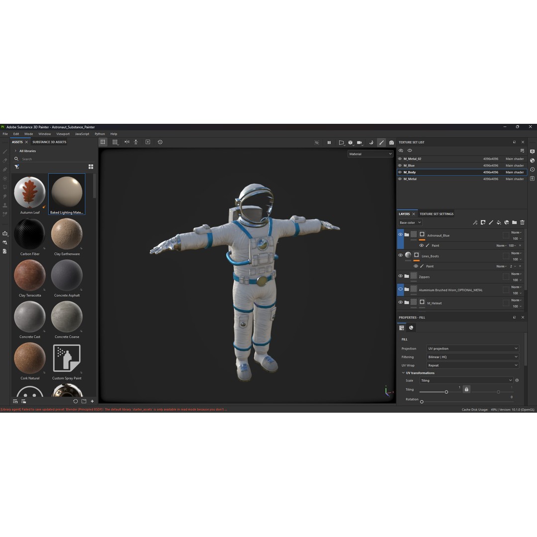Viewport: 537px width, 537px height.
Task: Open the assets filter funnel icon
Action: (x=17, y=167)
